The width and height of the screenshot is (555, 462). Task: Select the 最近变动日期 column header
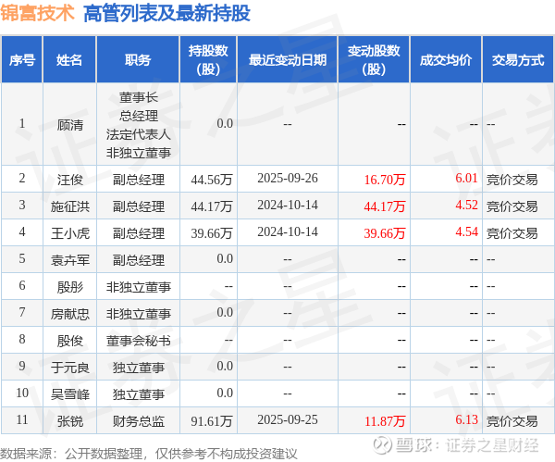click(288, 59)
